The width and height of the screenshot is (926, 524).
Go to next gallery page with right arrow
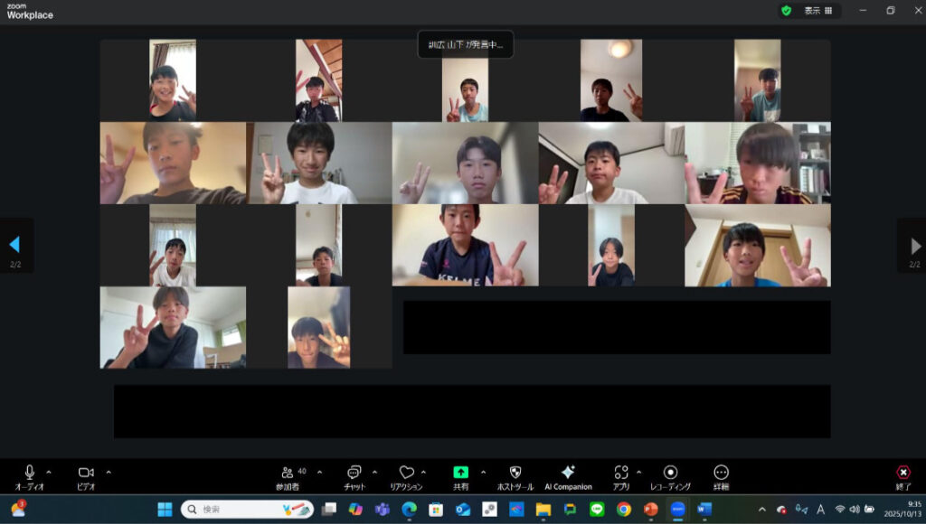point(915,245)
